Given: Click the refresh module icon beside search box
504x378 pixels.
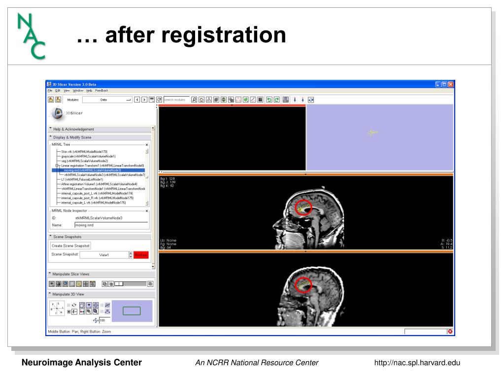Looking at the screenshot, I should pyautogui.click(x=159, y=100).
